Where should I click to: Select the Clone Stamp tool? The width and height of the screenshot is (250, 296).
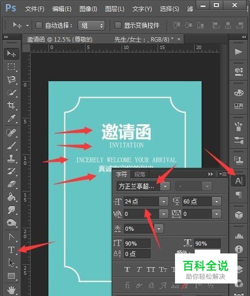click(x=11, y=158)
